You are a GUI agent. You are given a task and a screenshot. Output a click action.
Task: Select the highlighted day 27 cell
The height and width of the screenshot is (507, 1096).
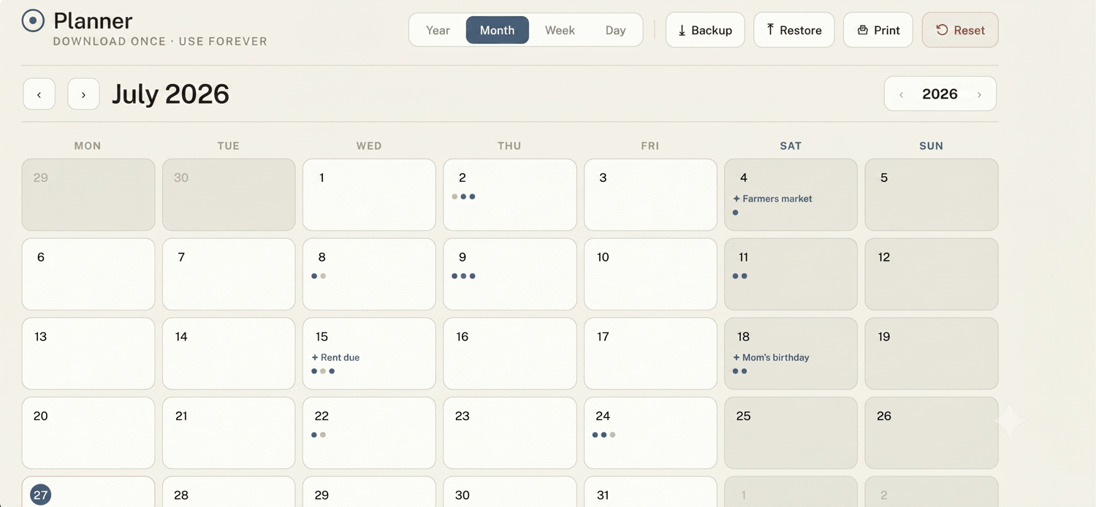(88, 492)
